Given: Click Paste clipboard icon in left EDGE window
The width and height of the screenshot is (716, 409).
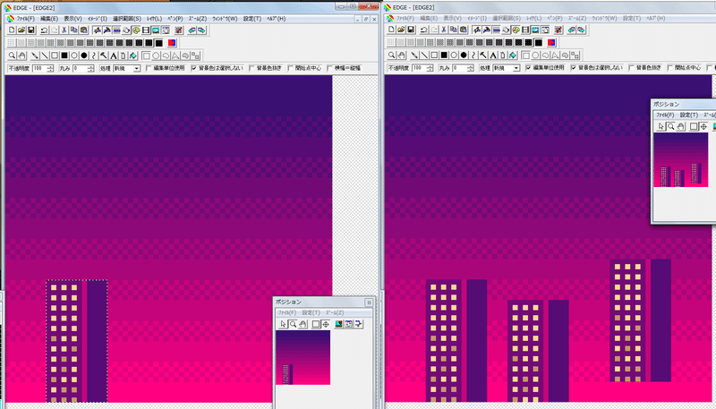Looking at the screenshot, I should (x=83, y=30).
